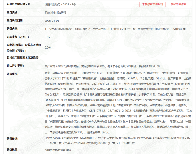Image resolution: width=196 pixels, height=154 pixels.
Task: Click the line containing GB/T10781.2）共计31箱
Action: click(x=117, y=84)
